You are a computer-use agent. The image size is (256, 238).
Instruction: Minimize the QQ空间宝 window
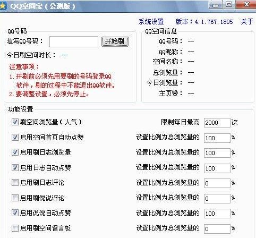pos(216,4)
